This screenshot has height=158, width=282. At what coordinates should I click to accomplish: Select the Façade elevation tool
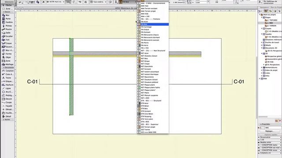7,106
